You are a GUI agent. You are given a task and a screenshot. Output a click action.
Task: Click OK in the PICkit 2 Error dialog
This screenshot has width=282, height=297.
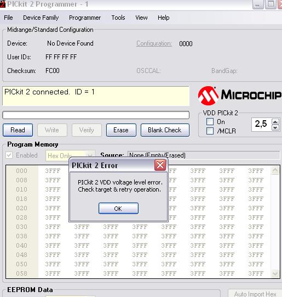pos(118,209)
